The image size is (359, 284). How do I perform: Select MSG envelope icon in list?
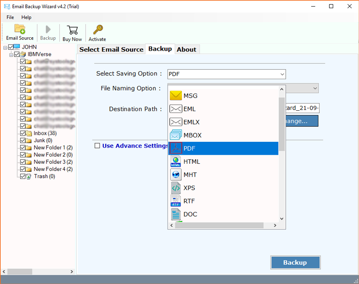click(x=176, y=95)
